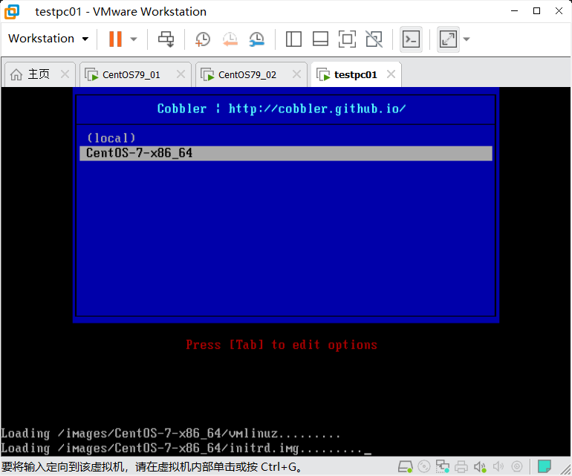
Task: Close the CentOS79_01 tab
Action: pos(181,74)
